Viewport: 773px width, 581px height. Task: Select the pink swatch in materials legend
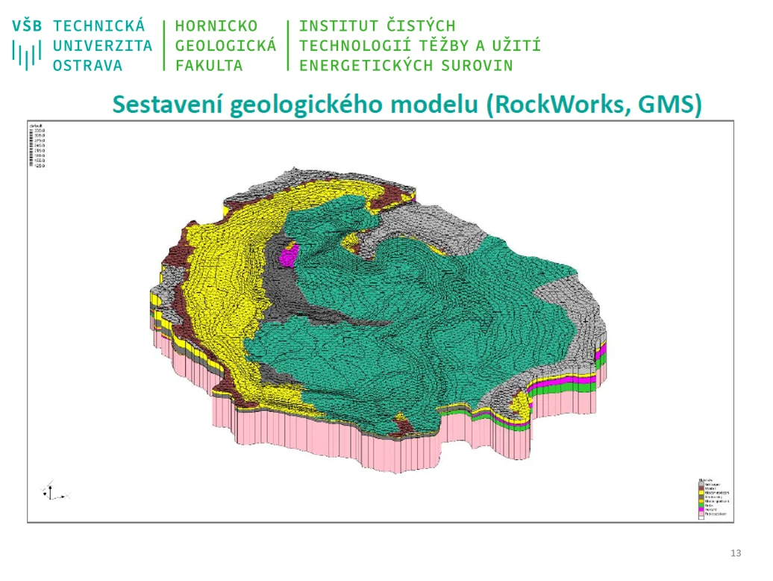pyautogui.click(x=701, y=514)
